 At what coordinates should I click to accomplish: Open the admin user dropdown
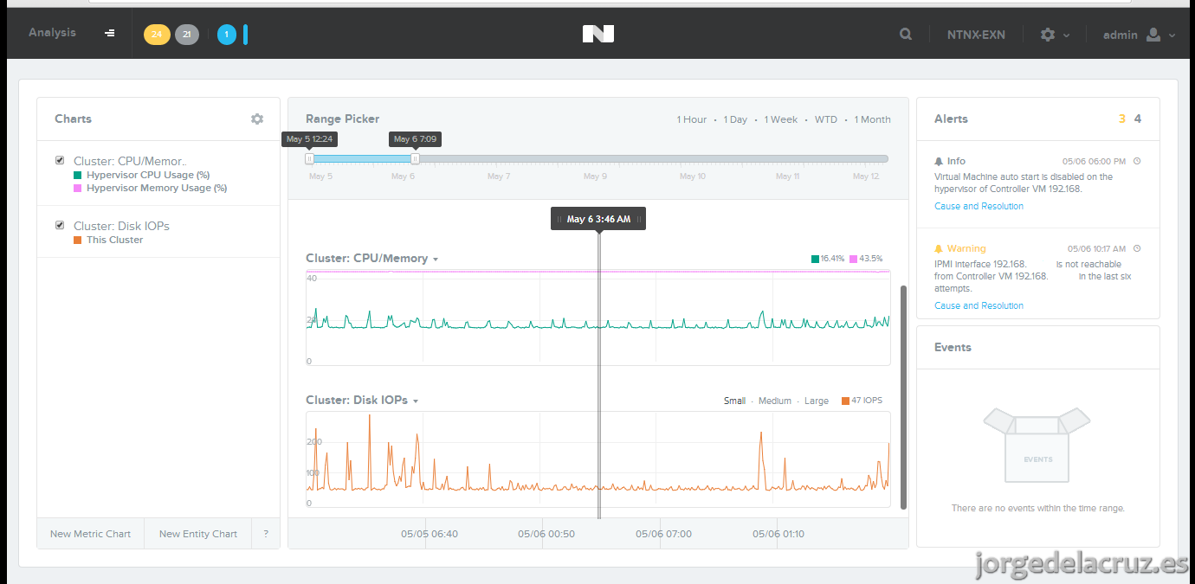pyautogui.click(x=1140, y=35)
